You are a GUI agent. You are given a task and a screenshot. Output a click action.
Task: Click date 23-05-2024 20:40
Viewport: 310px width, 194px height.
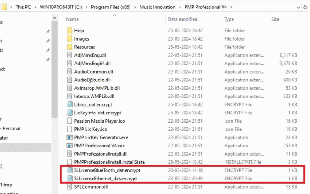(x=185, y=179)
